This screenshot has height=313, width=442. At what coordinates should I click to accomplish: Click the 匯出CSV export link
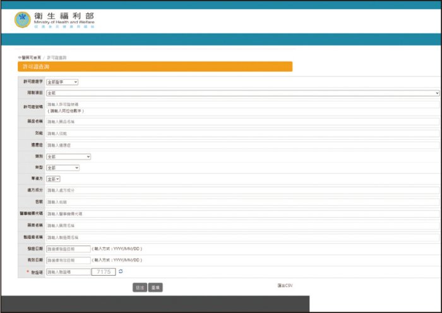(284, 286)
